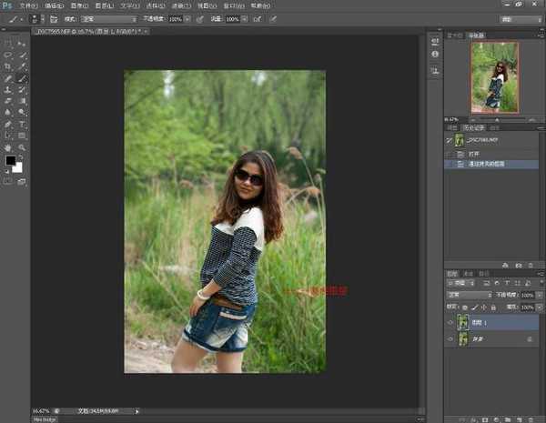This screenshot has width=546, height=423.
Task: Hide the top layer with eye icon
Action: pos(449,321)
